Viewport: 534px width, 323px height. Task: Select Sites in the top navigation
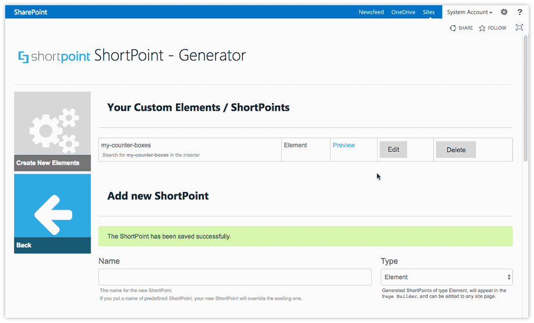(429, 12)
